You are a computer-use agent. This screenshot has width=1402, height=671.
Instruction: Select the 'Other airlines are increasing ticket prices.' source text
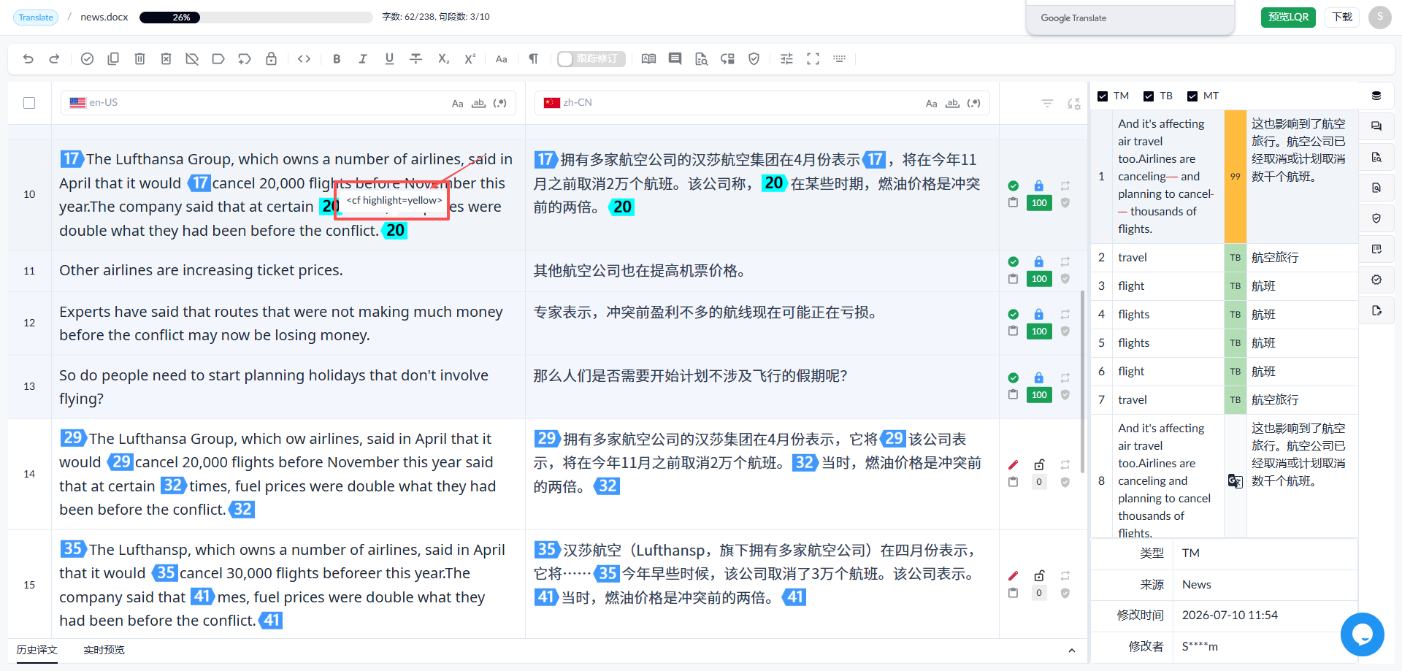click(x=201, y=270)
